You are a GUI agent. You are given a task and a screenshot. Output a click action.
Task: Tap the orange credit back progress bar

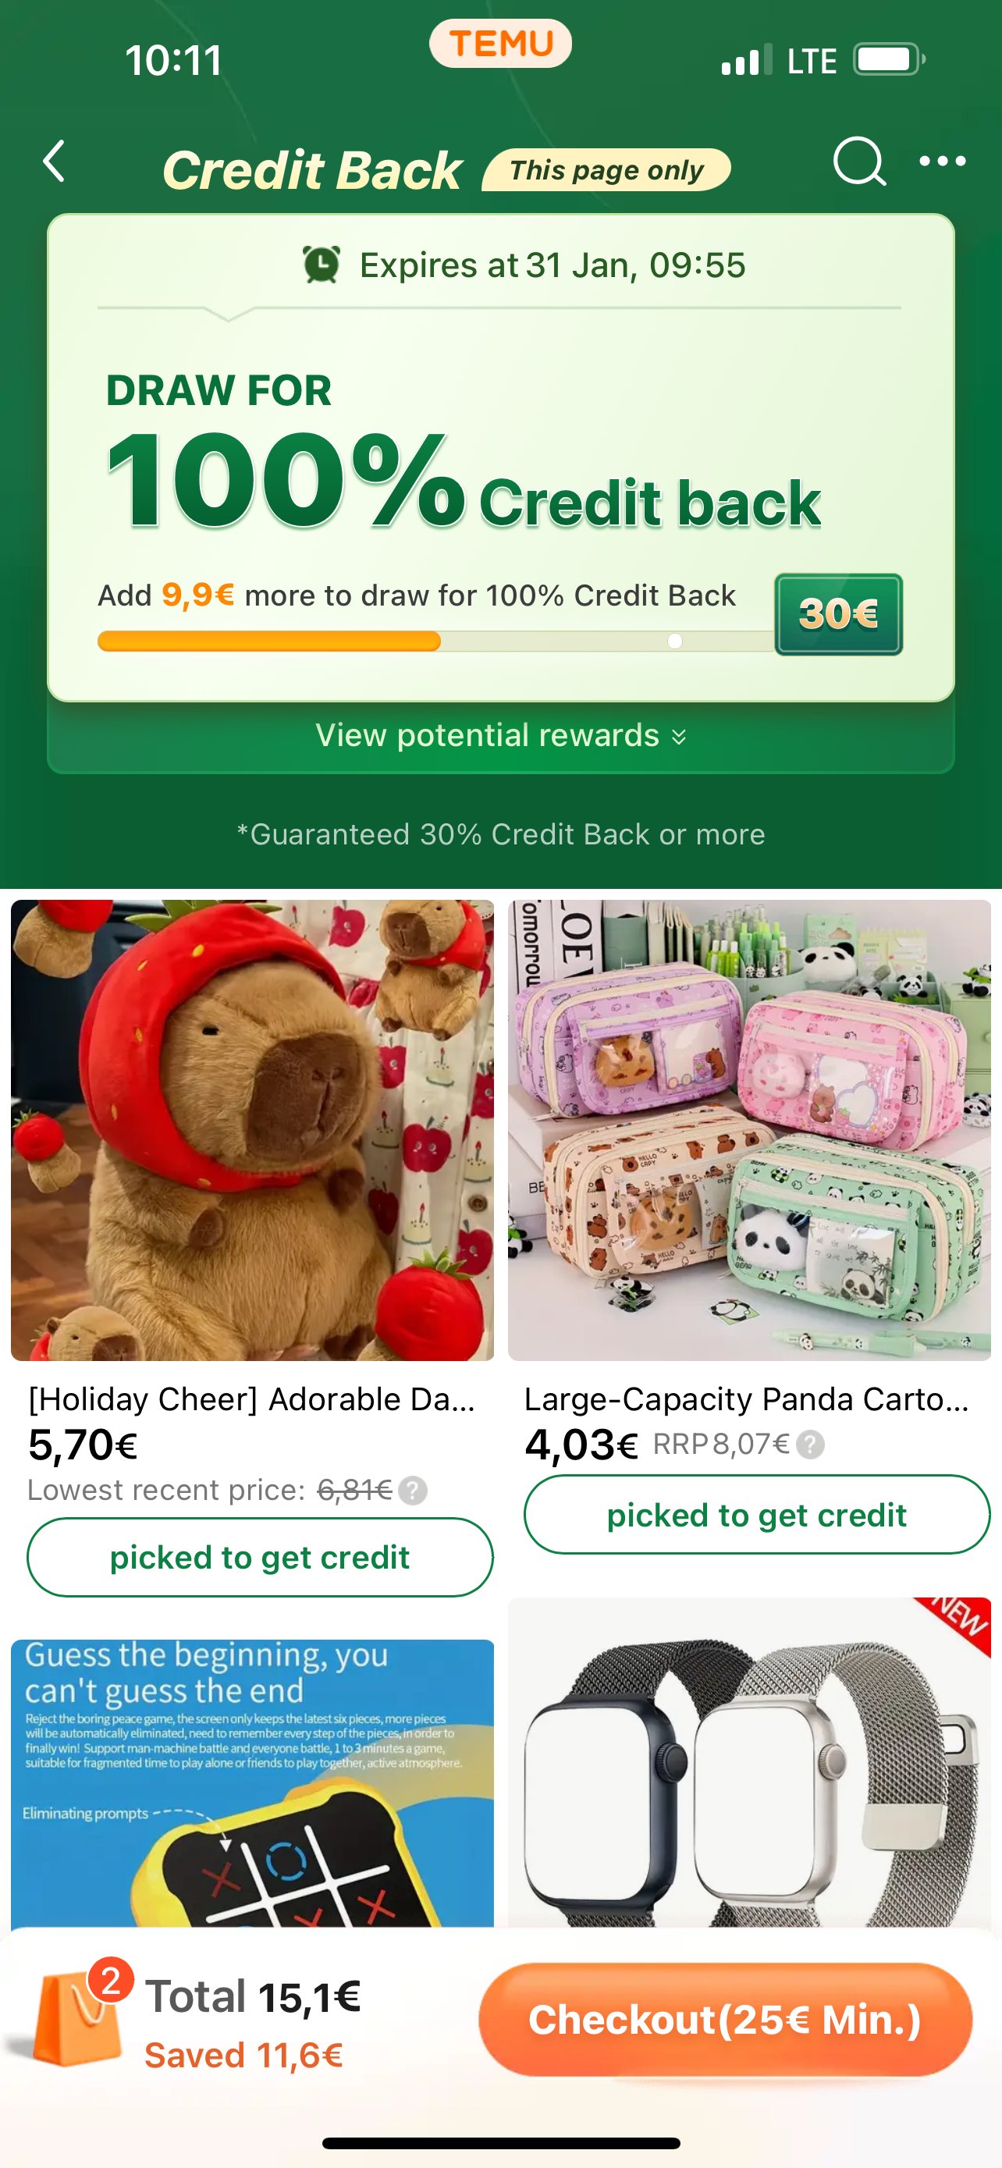coord(269,642)
